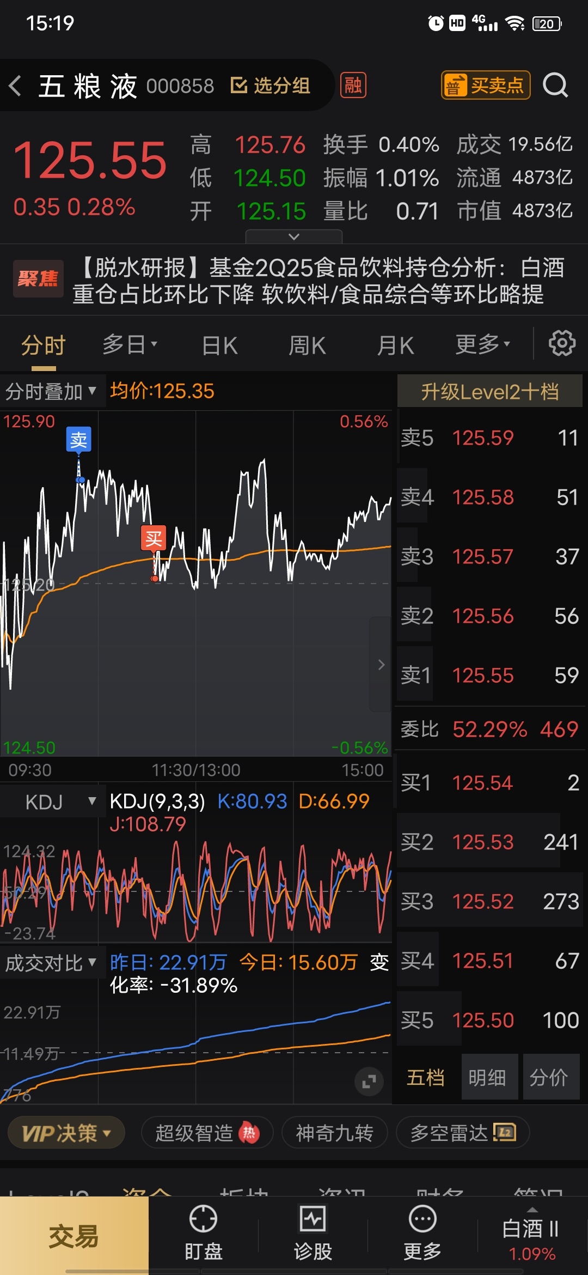
Task: Expand chart to fullscreen icon
Action: click(369, 1081)
